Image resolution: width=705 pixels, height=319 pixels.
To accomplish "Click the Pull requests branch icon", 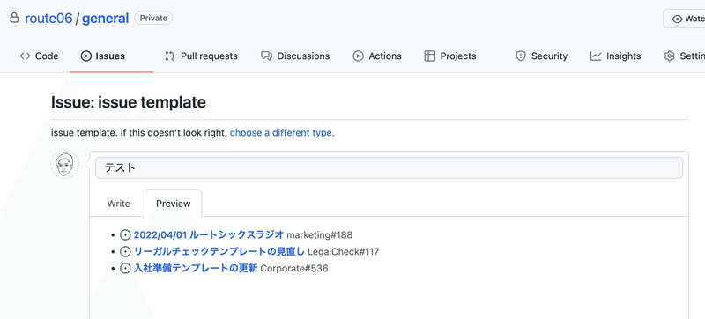I will pyautogui.click(x=169, y=56).
